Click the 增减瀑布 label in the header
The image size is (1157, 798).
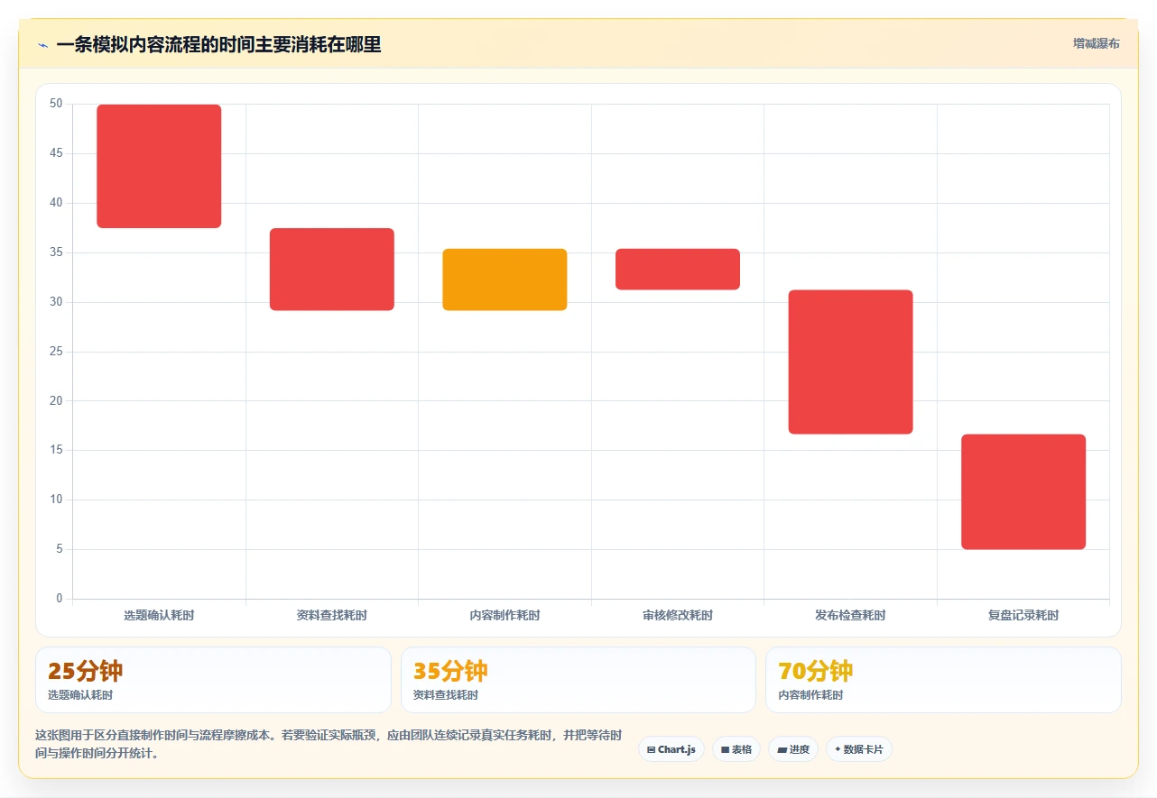1096,43
